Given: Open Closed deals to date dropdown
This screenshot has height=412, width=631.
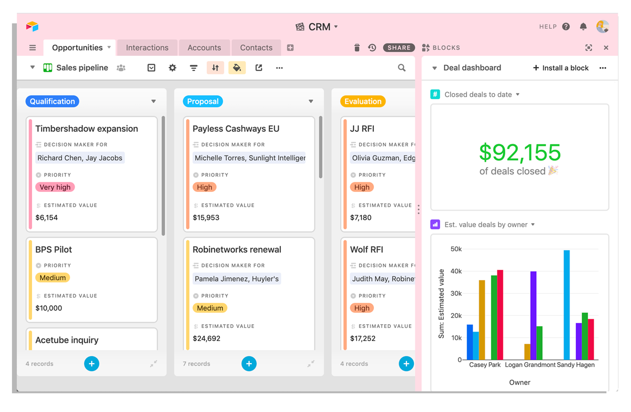Looking at the screenshot, I should pos(518,95).
